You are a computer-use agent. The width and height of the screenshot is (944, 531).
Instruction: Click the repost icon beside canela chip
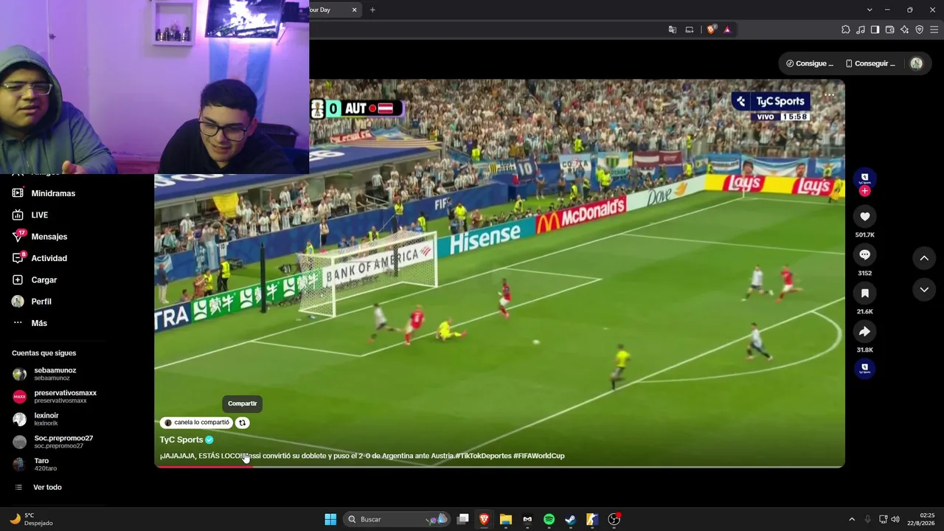point(242,423)
